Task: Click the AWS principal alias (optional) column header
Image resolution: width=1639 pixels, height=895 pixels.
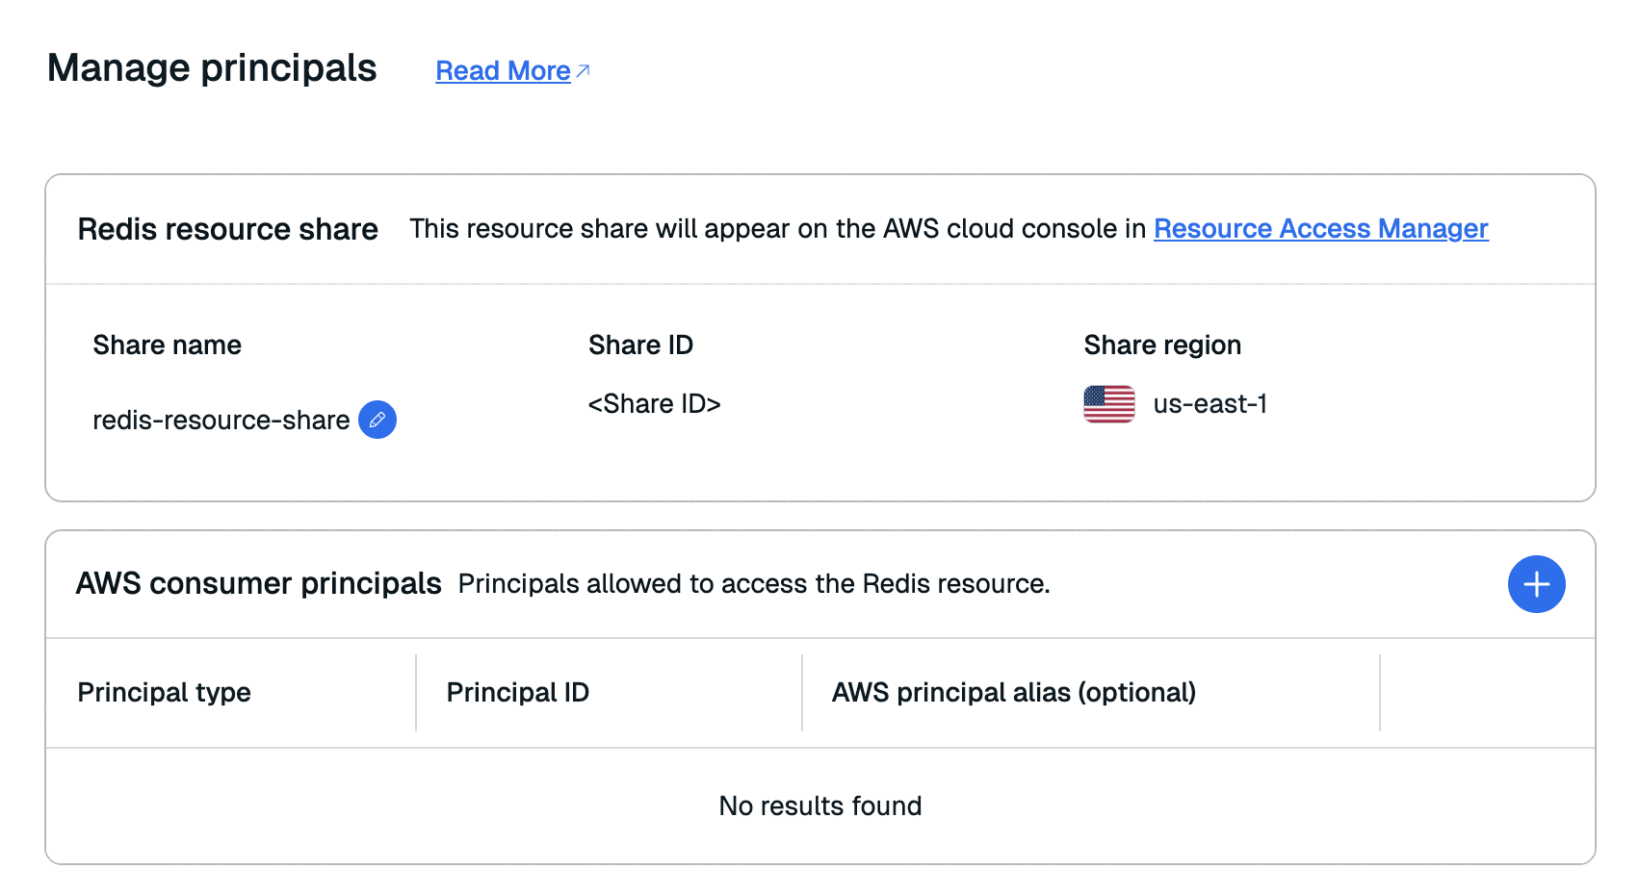Action: click(x=1013, y=693)
